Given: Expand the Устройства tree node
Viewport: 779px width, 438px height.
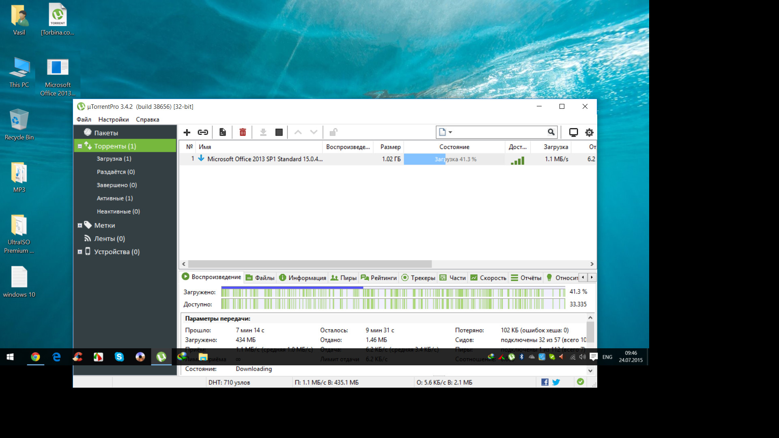Looking at the screenshot, I should [x=80, y=252].
